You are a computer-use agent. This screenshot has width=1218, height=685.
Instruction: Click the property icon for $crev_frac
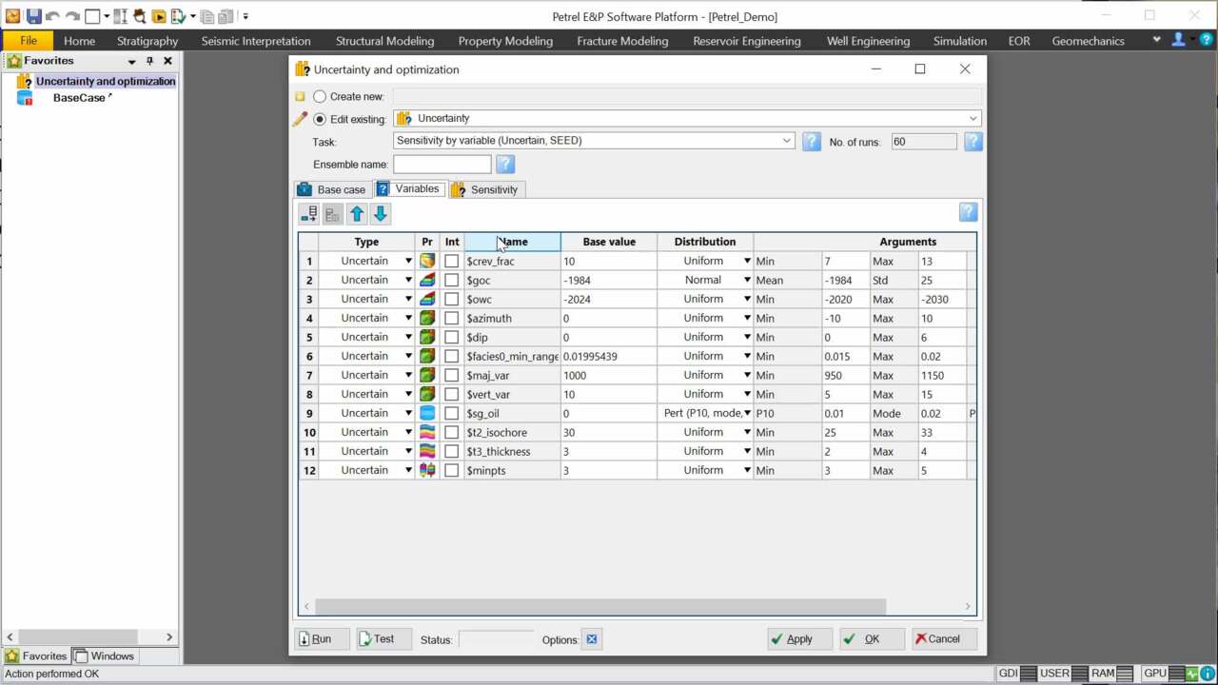[427, 261]
